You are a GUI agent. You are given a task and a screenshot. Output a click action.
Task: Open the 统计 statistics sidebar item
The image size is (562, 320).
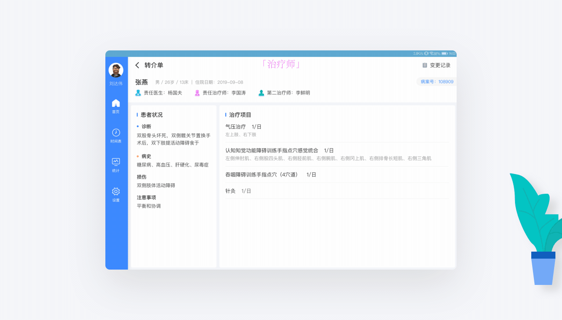(x=116, y=165)
